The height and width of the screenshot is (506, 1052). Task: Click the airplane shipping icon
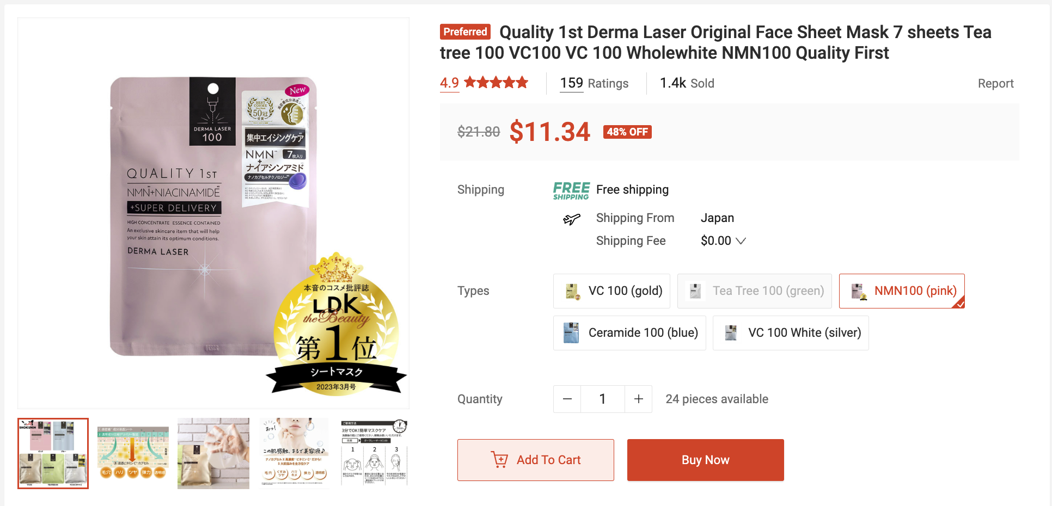pyautogui.click(x=571, y=219)
